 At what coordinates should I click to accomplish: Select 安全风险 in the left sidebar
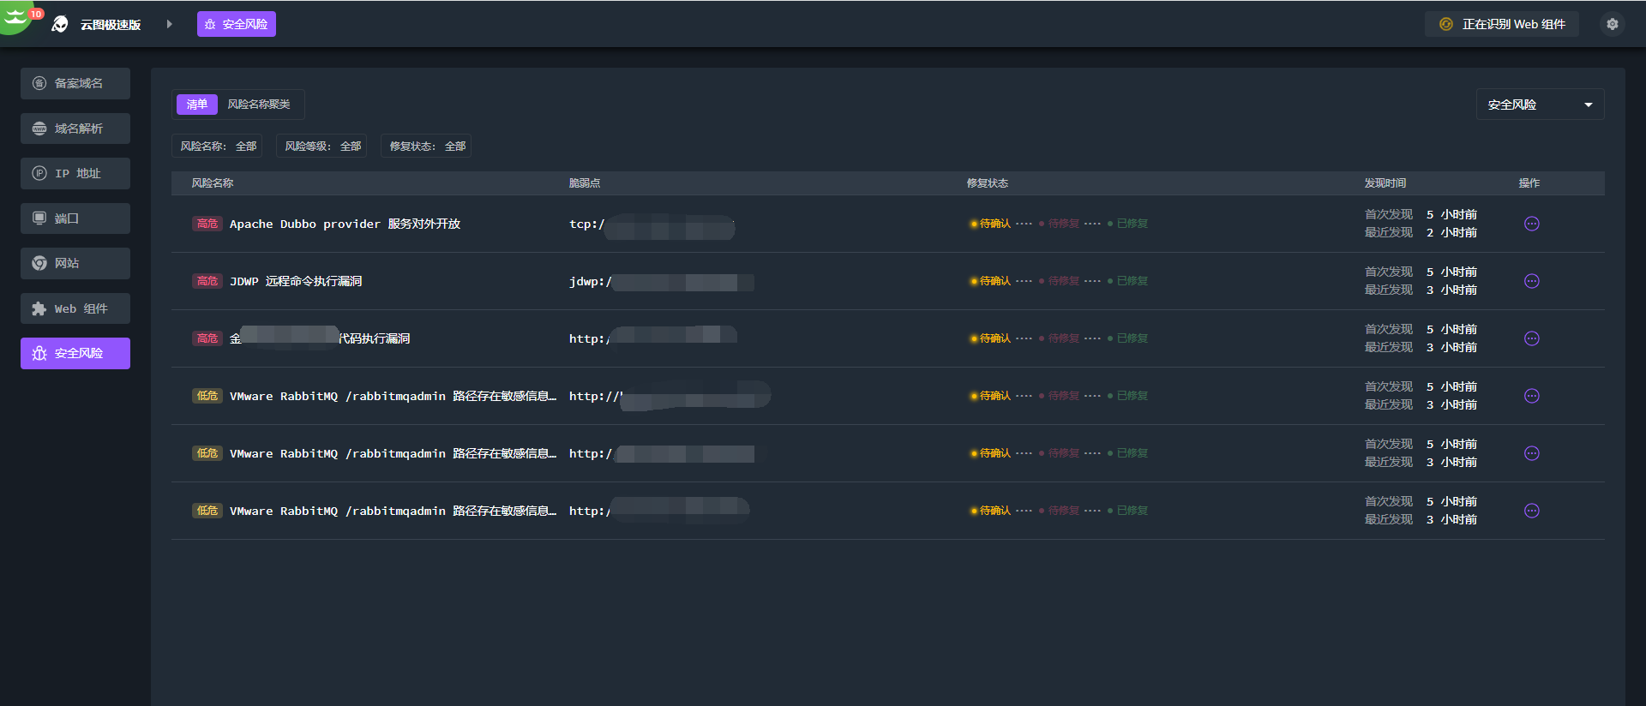pos(75,353)
